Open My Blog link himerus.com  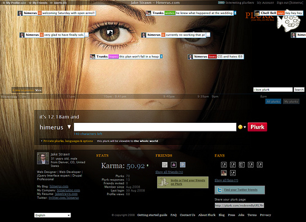(x=59, y=187)
